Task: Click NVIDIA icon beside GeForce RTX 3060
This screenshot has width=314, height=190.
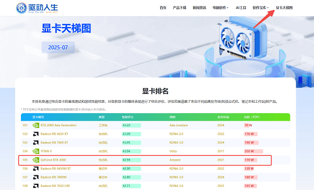Action: [x=36, y=160]
